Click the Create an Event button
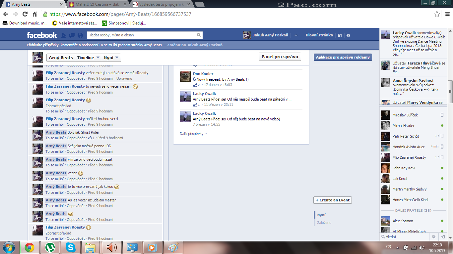Screen dimensions: 453x254 [333, 200]
